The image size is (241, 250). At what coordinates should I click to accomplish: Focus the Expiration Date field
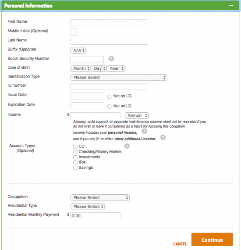tap(87, 106)
